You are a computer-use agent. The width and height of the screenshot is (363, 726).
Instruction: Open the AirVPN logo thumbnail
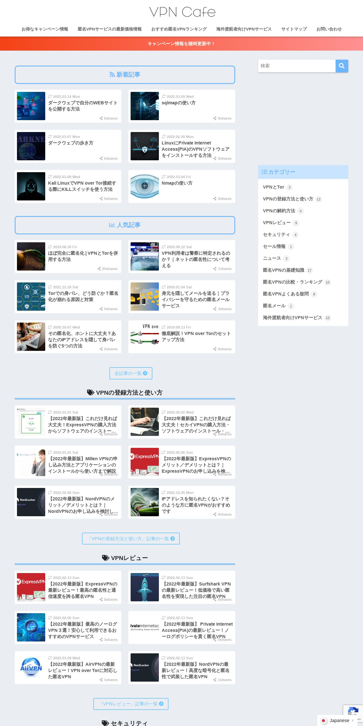(31, 667)
